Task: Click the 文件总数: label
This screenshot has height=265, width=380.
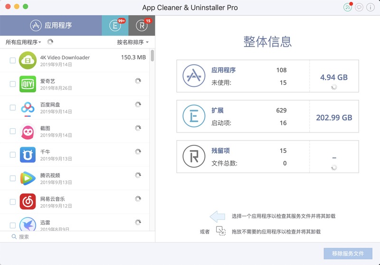Action: click(224, 163)
